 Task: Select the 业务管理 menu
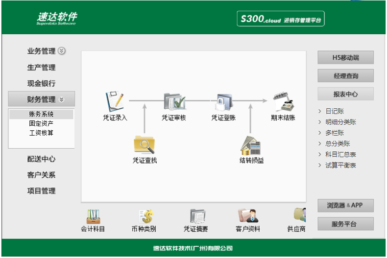[x=41, y=51]
